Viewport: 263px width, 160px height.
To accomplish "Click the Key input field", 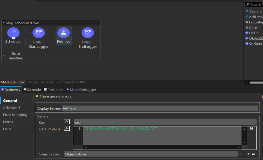I will pyautogui.click(x=165, y=122).
